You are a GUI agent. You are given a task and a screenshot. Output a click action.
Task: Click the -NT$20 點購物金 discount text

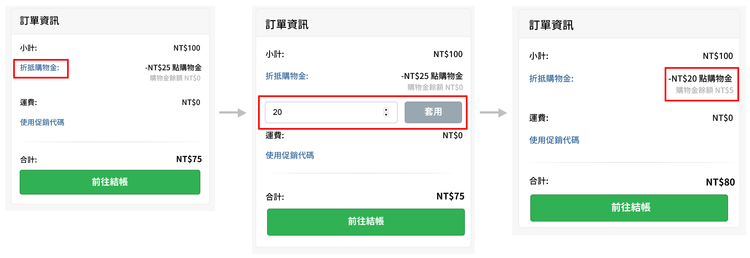700,79
